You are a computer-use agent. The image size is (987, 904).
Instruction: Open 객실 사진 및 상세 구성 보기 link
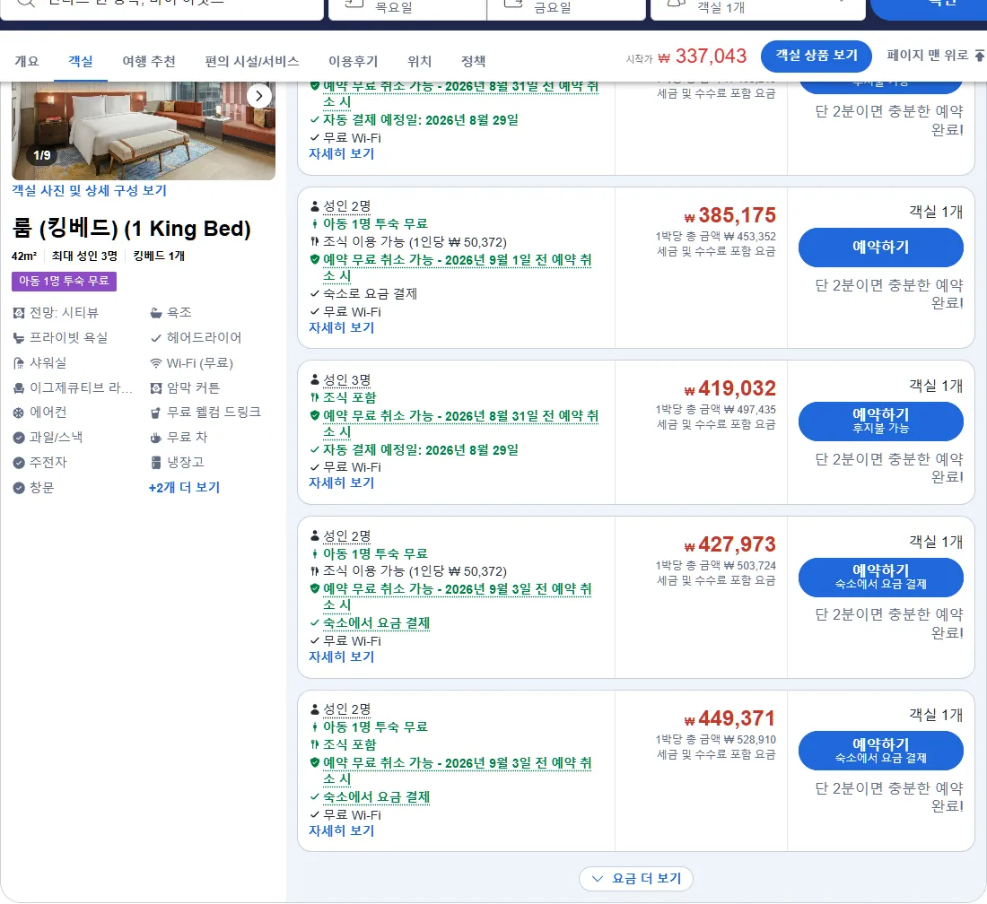(89, 191)
